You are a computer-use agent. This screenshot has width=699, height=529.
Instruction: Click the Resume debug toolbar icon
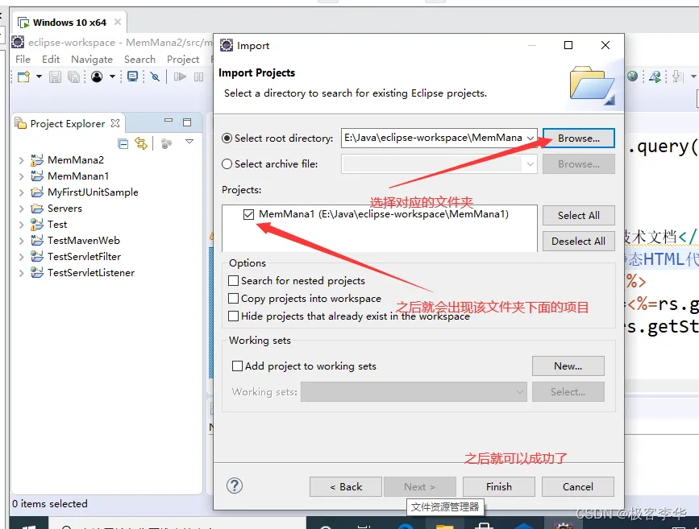[180, 76]
